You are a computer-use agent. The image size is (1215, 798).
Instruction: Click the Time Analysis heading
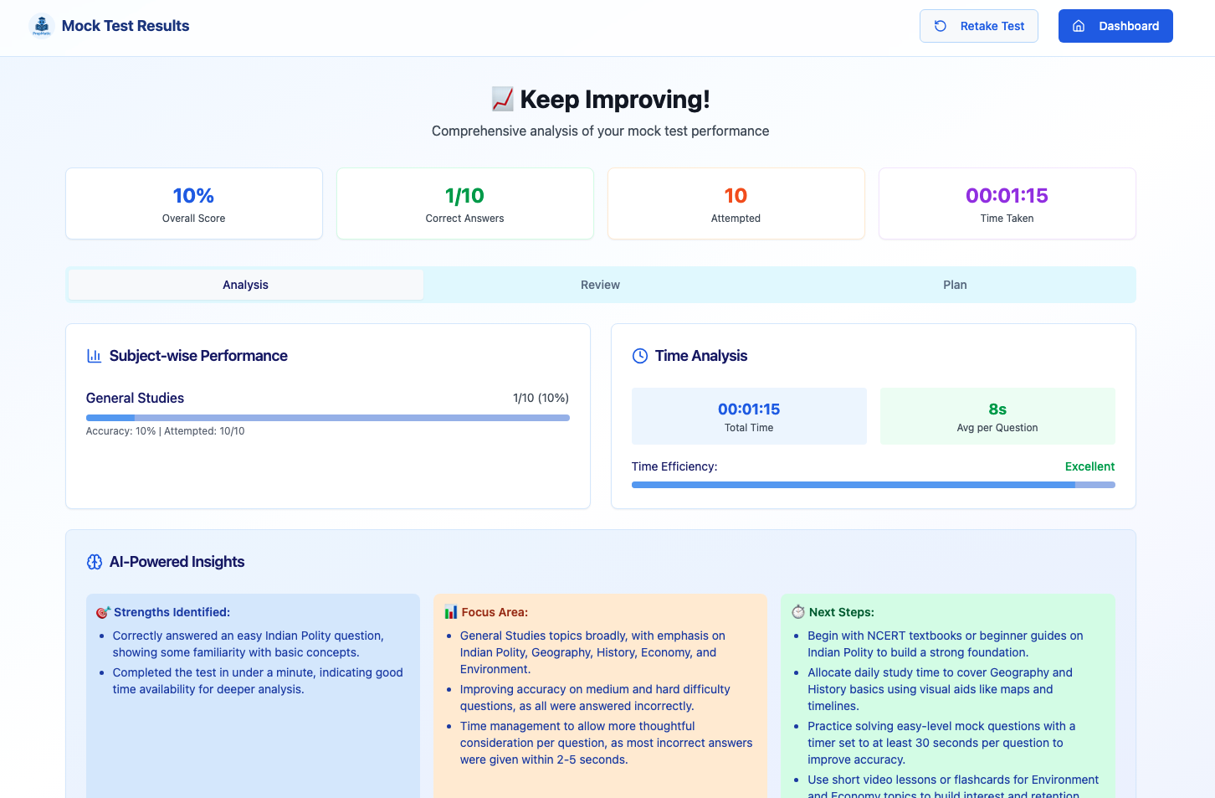[701, 356]
